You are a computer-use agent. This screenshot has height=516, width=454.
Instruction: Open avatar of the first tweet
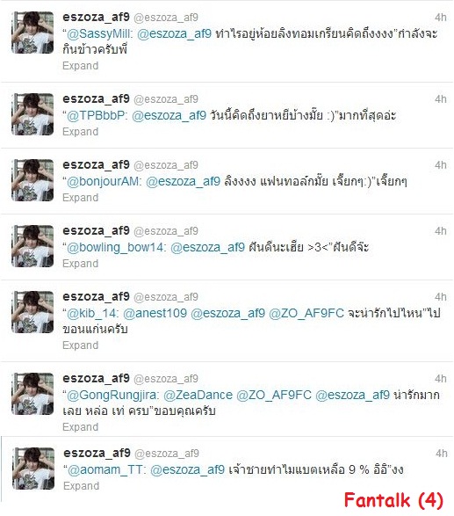point(32,33)
